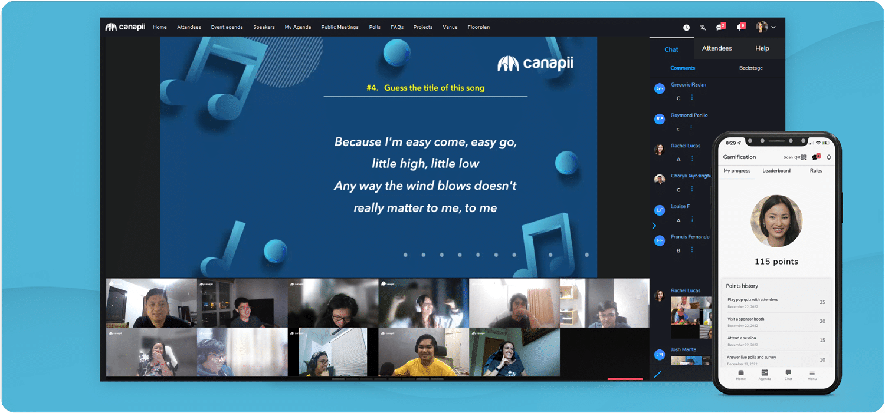Open options menu for Charya Jayasinghe's comment
Image resolution: width=885 pixels, height=413 pixels.
(692, 189)
